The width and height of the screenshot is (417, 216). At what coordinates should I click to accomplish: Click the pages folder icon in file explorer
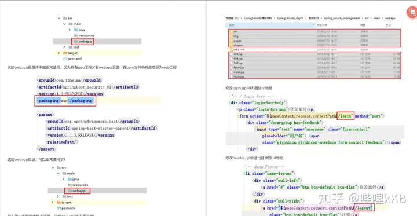231,41
